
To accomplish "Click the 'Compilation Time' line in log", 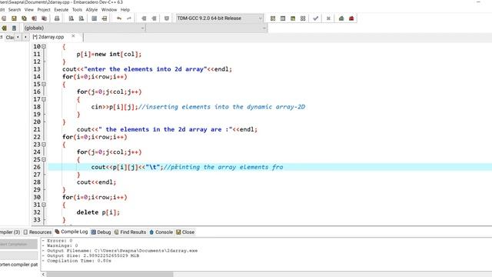I will click(x=77, y=261).
